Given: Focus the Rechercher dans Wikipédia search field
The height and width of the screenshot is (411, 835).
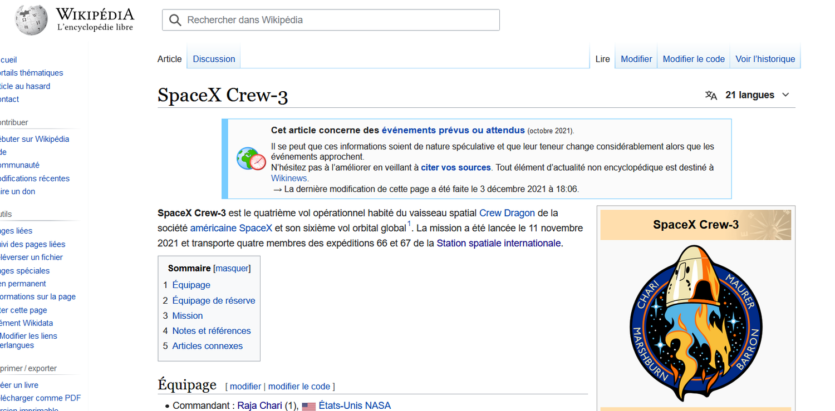Looking at the screenshot, I should (x=331, y=20).
